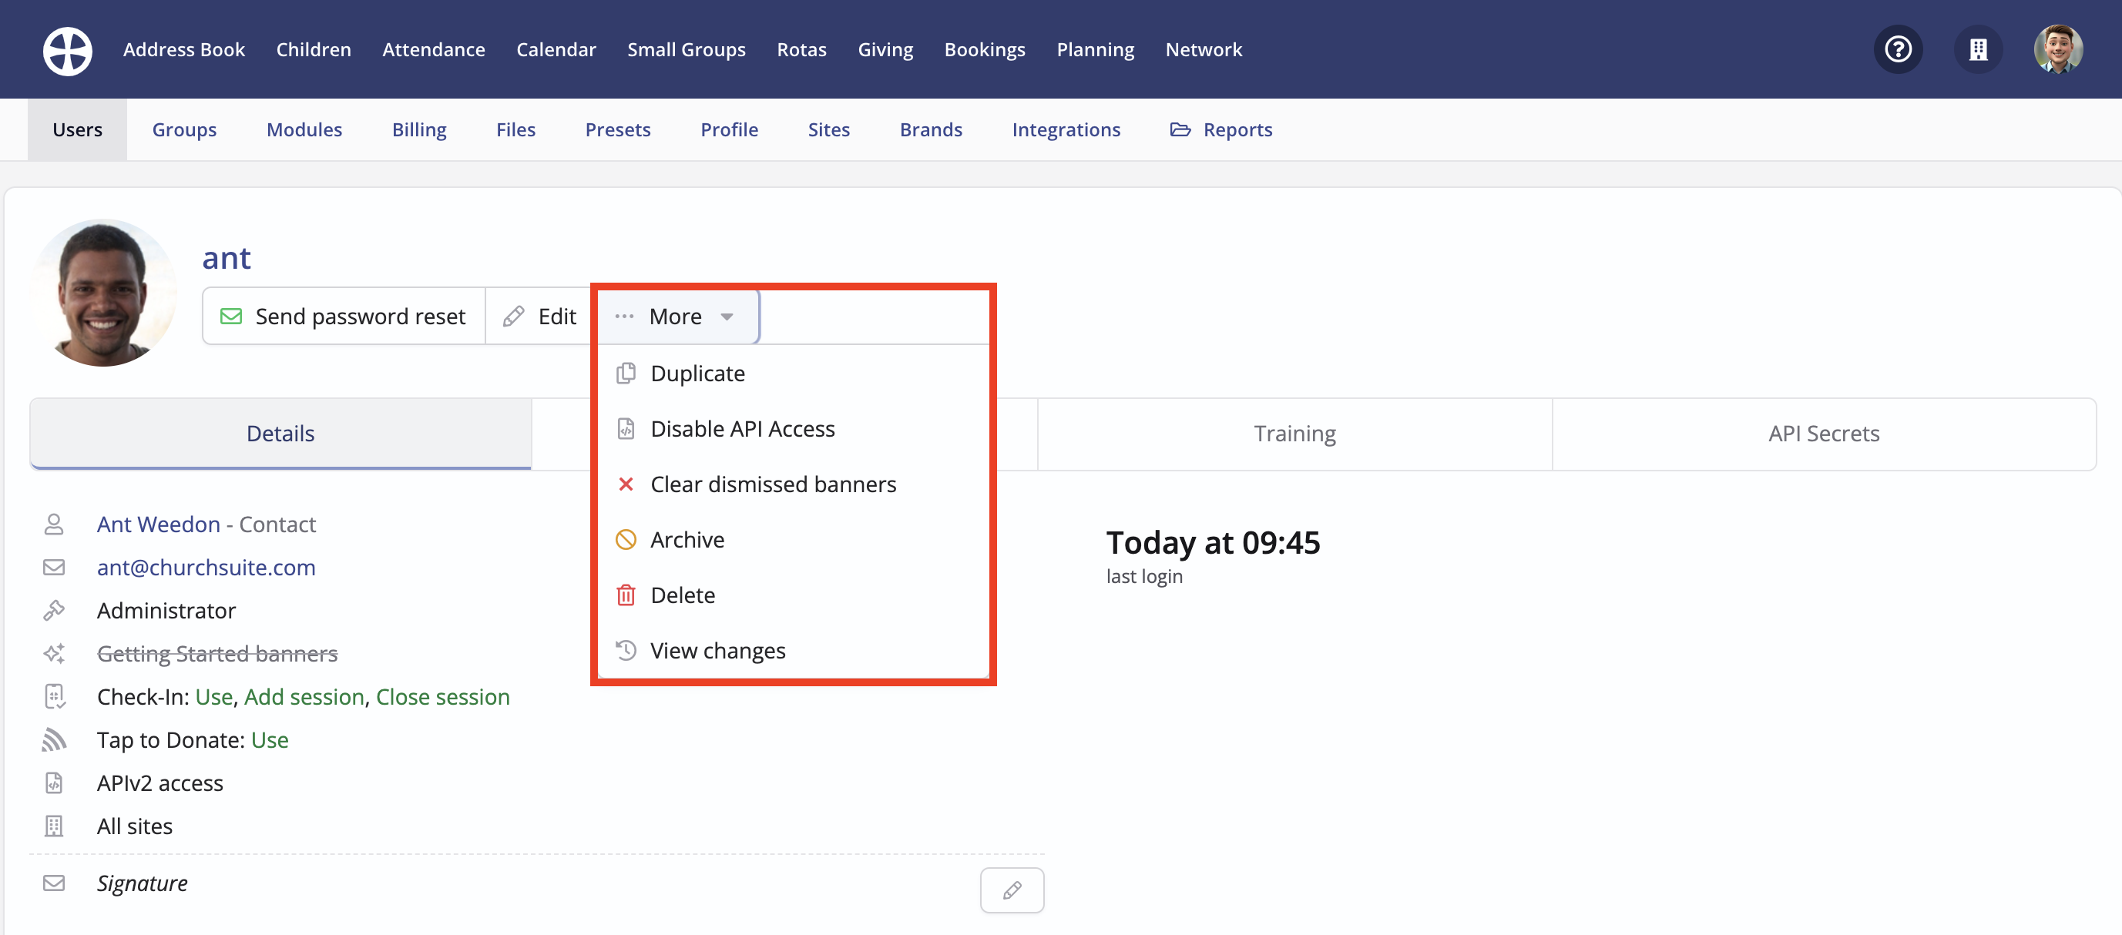
Task: Go to Attendance module
Action: pos(434,49)
